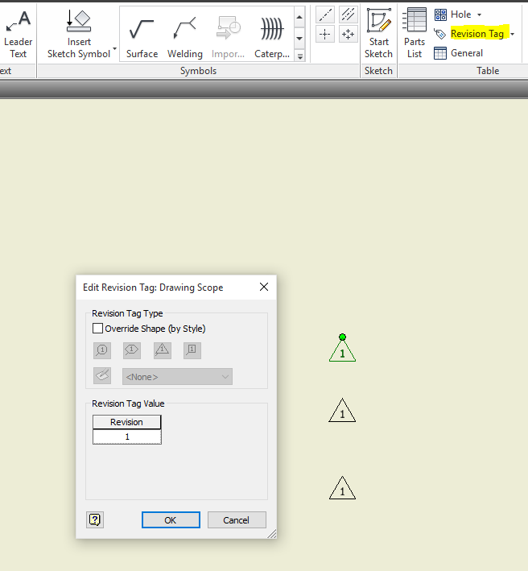Click Insert Sketch Symbol tool

point(79,35)
